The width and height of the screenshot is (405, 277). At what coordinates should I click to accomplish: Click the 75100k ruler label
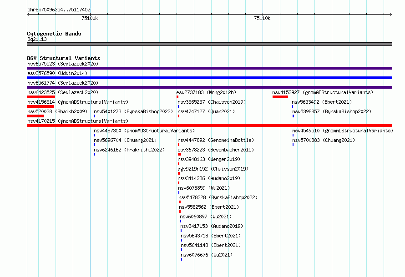click(90, 18)
